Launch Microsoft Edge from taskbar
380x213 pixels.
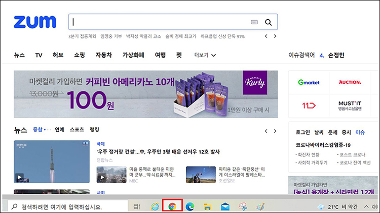(190, 207)
